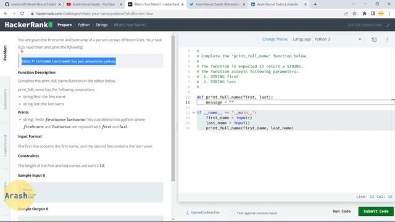The height and width of the screenshot is (222, 395).
Task: Click the Input Format heading
Action: 30,136
